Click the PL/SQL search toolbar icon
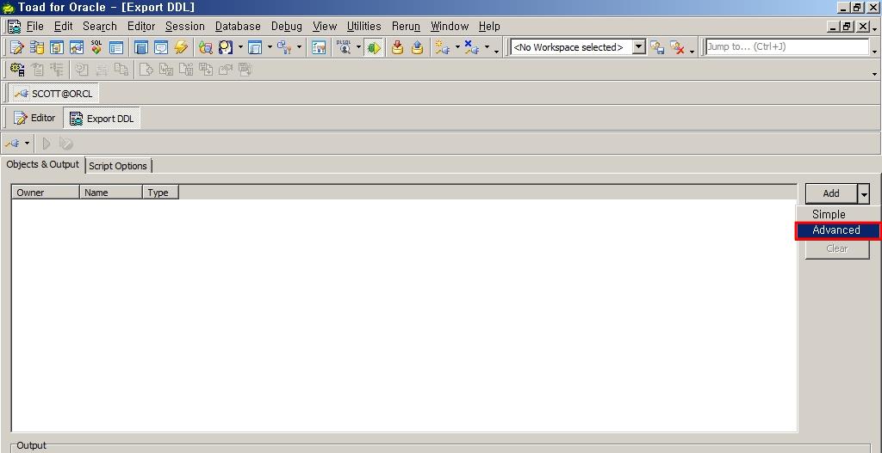 point(344,47)
